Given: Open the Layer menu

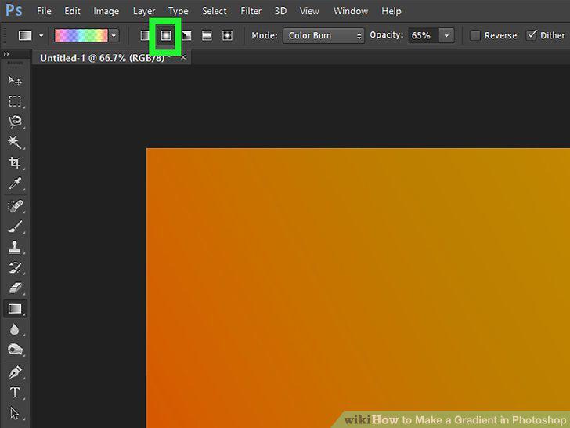Looking at the screenshot, I should [144, 11].
